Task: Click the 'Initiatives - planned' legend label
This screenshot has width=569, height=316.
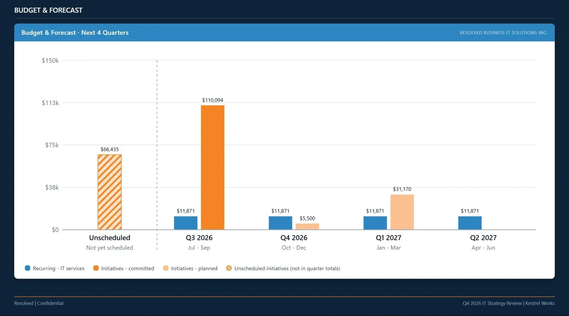Action: 194,268
